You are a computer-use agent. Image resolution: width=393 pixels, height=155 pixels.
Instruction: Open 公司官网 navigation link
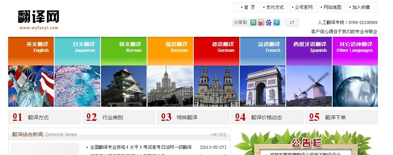(303, 7)
